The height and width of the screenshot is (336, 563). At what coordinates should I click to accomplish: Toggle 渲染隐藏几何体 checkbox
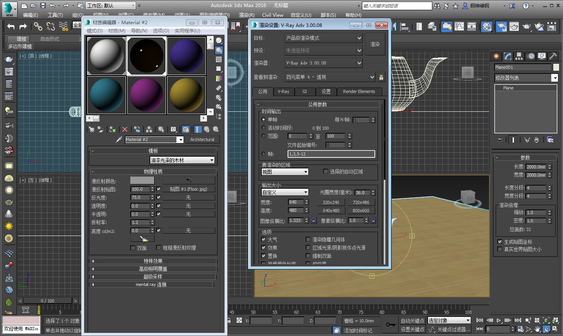point(308,239)
